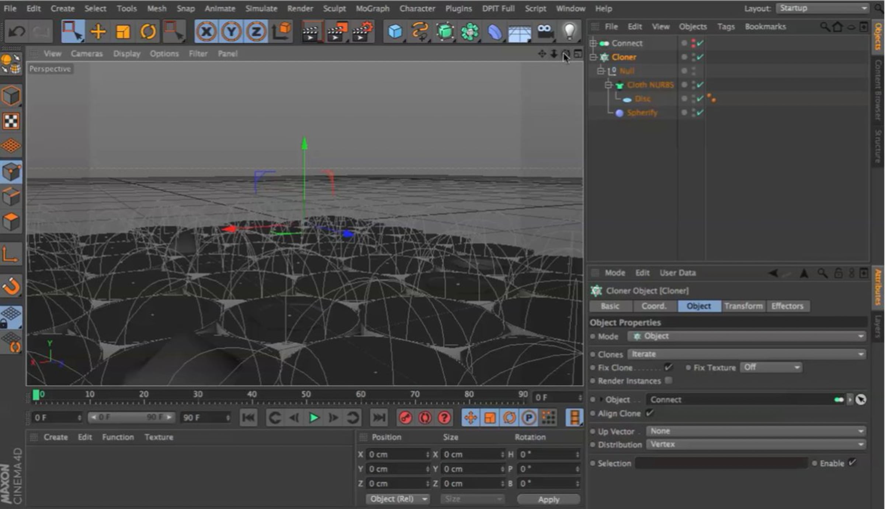Expand the Connect tree item
The height and width of the screenshot is (509, 885).
coord(593,43)
